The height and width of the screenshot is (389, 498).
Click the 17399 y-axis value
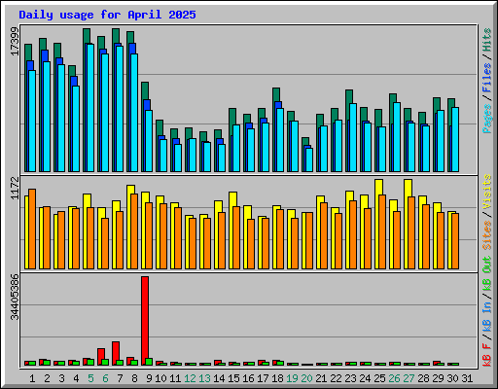click(x=15, y=42)
